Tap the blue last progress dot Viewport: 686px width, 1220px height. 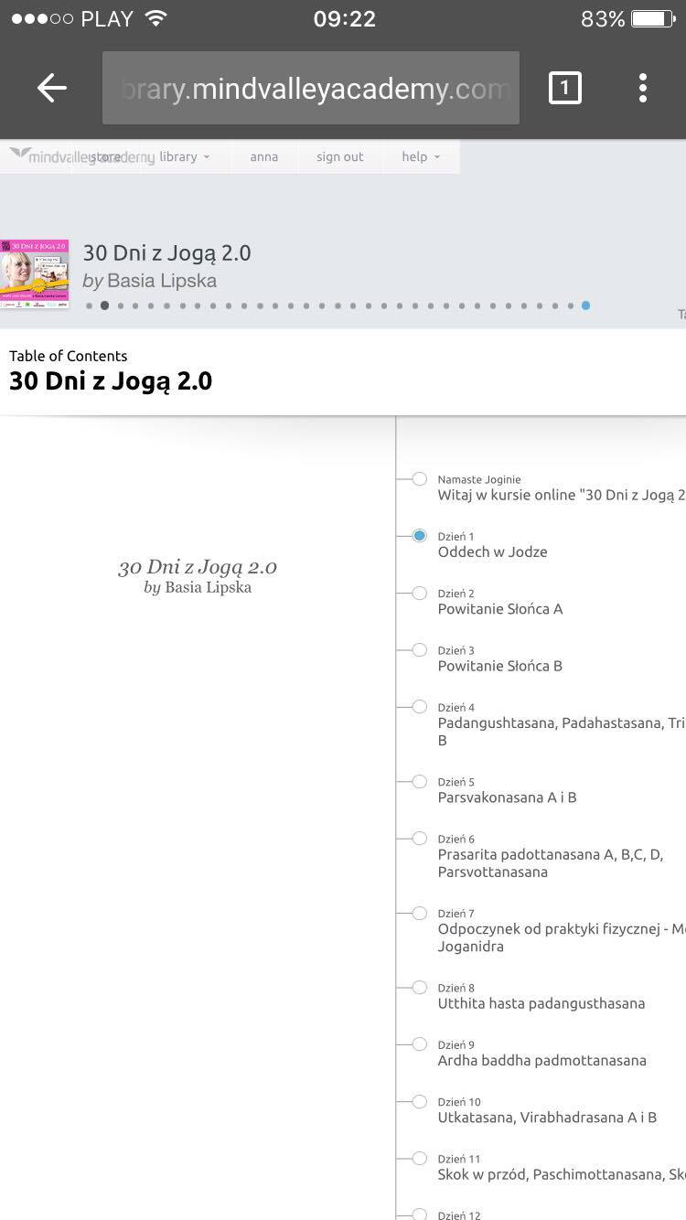click(x=585, y=305)
